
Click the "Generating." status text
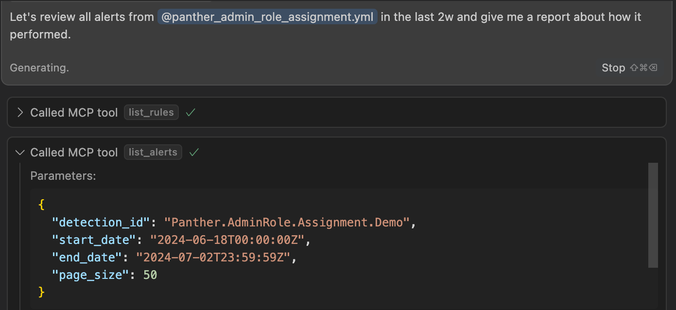[x=39, y=68]
